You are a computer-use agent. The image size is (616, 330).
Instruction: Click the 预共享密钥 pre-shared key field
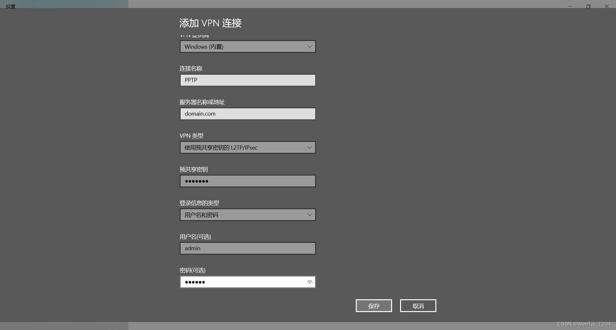coord(247,181)
